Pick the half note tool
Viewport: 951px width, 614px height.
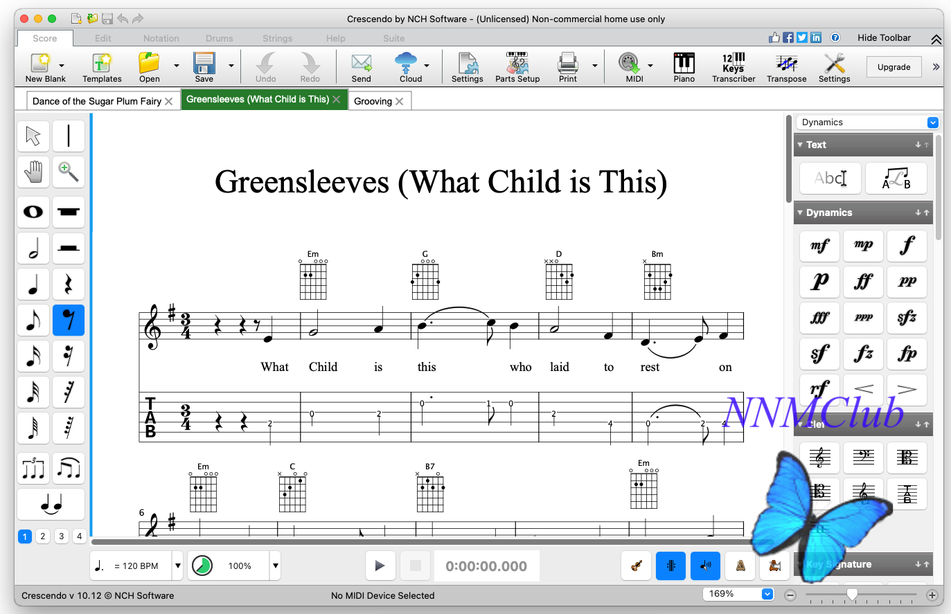[x=33, y=248]
